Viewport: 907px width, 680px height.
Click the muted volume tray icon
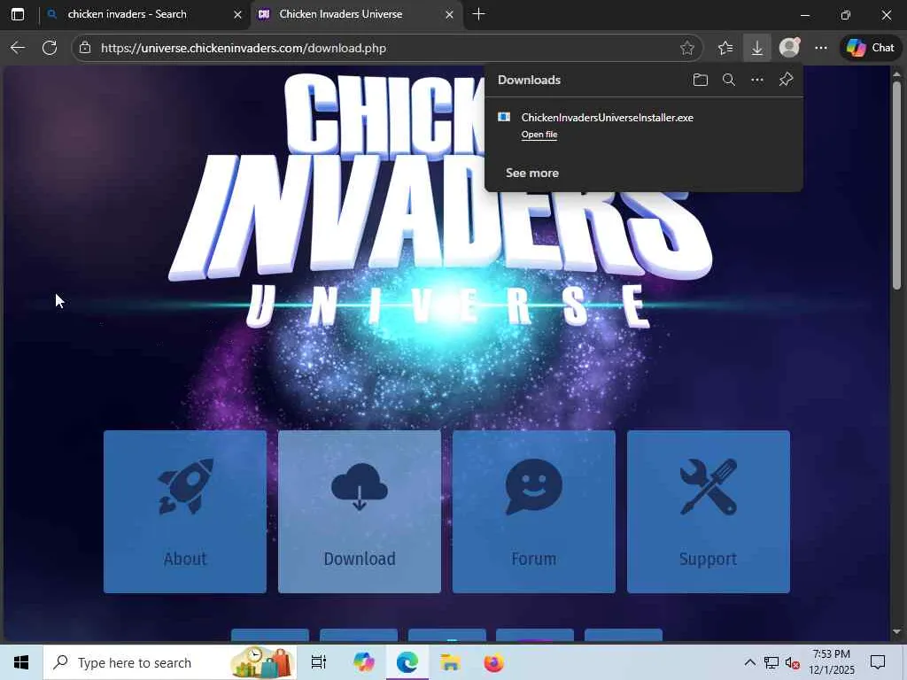793,663
